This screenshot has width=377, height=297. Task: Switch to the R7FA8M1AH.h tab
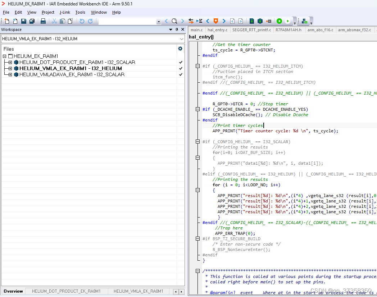pyautogui.click(x=288, y=30)
